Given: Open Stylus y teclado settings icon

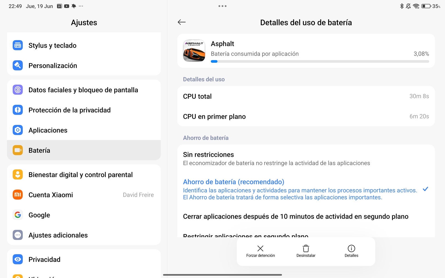Looking at the screenshot, I should pos(18,45).
